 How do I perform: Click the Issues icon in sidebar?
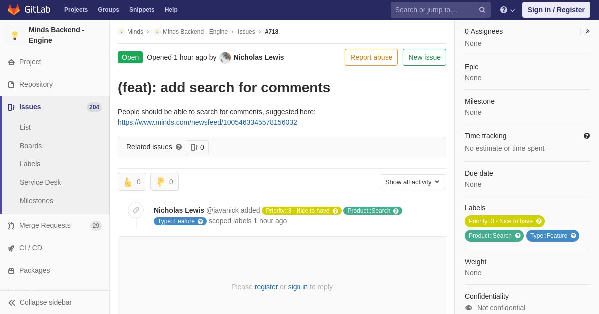[11, 107]
